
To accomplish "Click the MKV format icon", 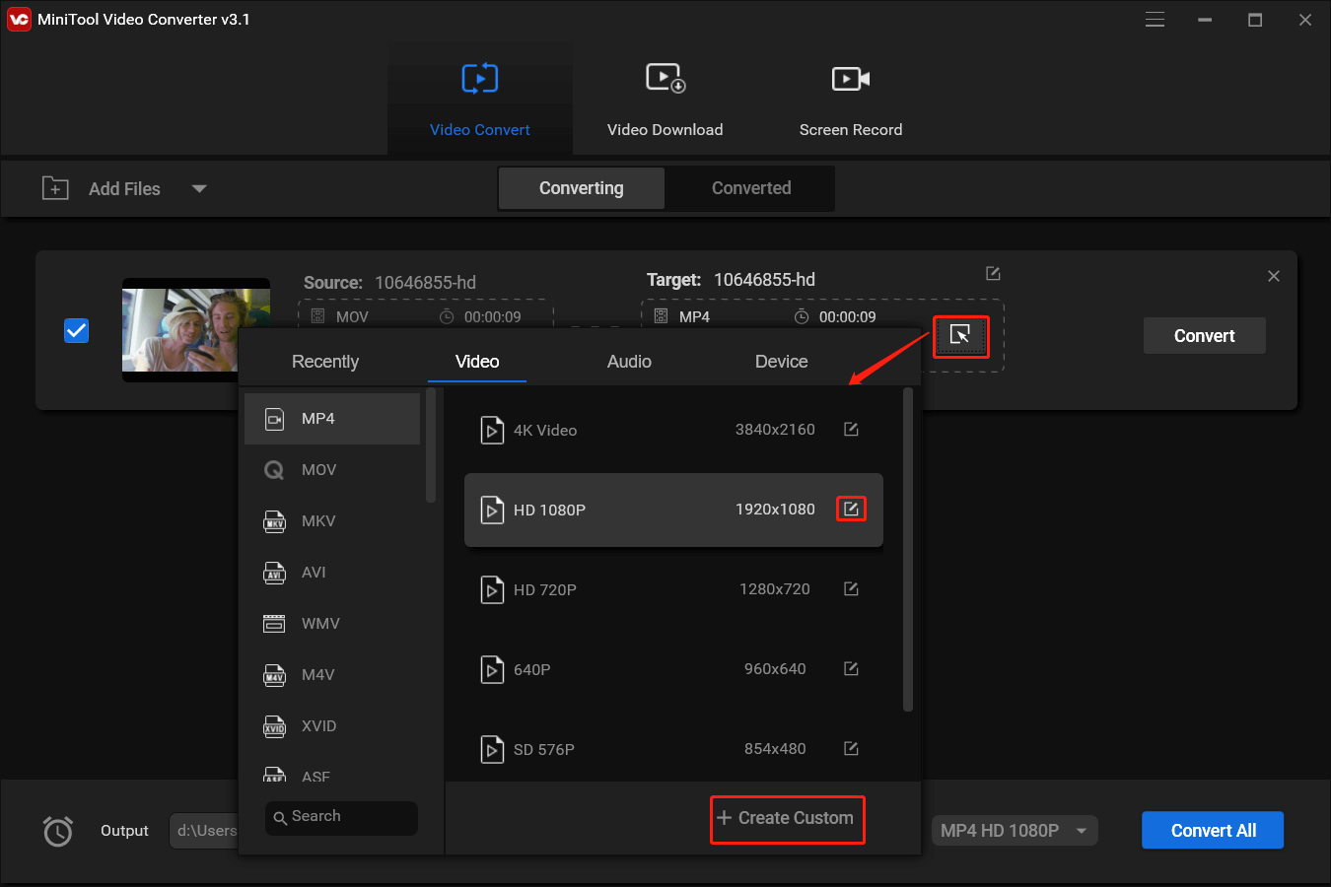I will pos(274,521).
